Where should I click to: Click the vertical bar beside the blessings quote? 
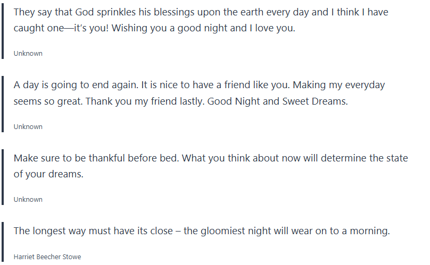coord(3,29)
